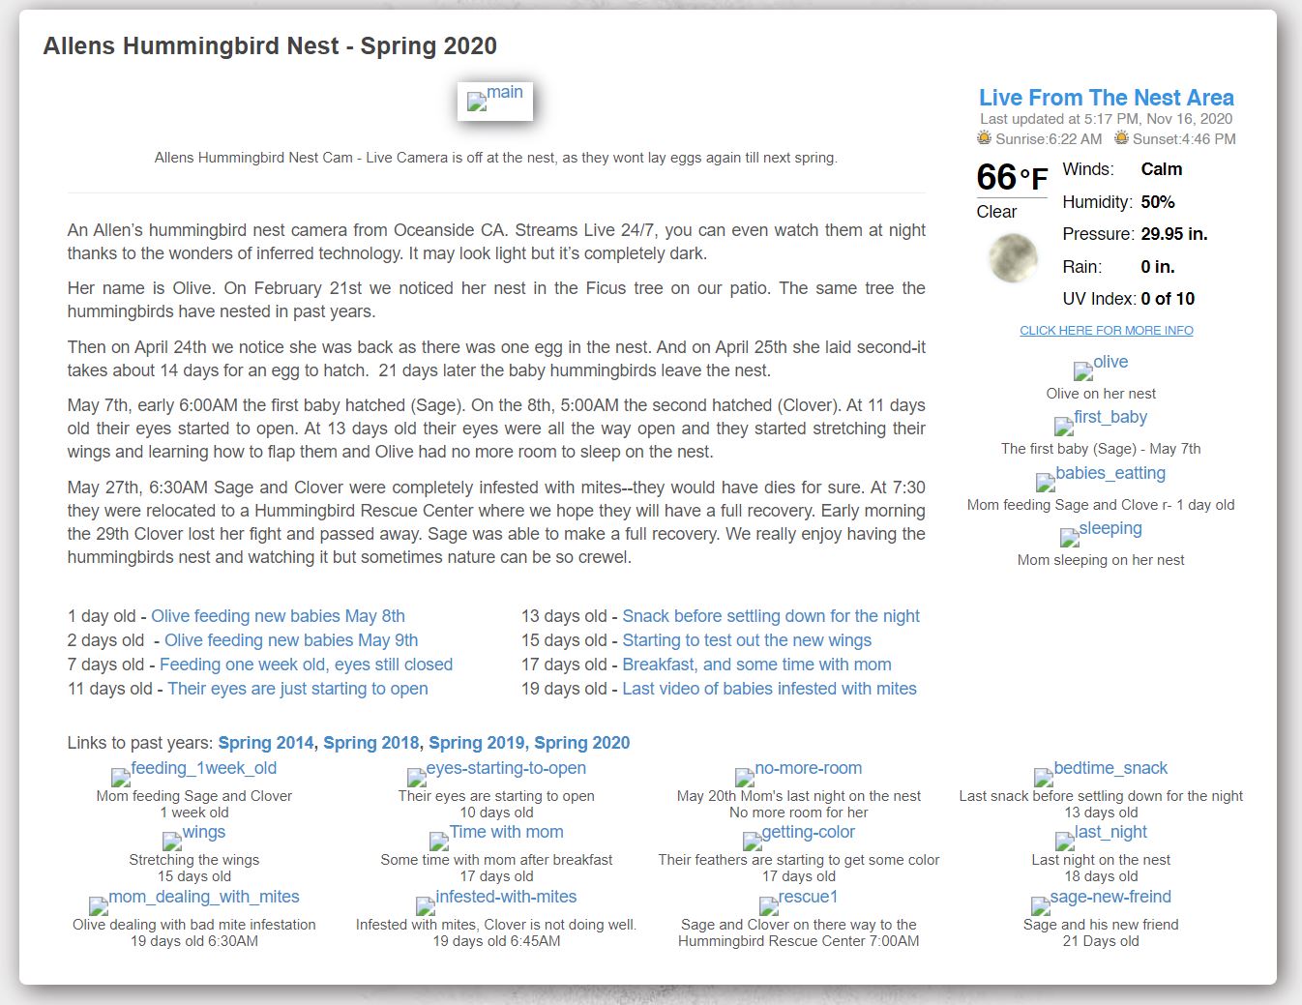Image resolution: width=1302 pixels, height=1005 pixels.
Task: Open the 'eyes-starting-to-open' image thumbnail
Action: point(496,771)
